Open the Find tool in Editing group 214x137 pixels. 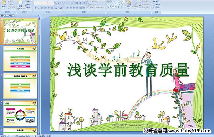point(156,1)
